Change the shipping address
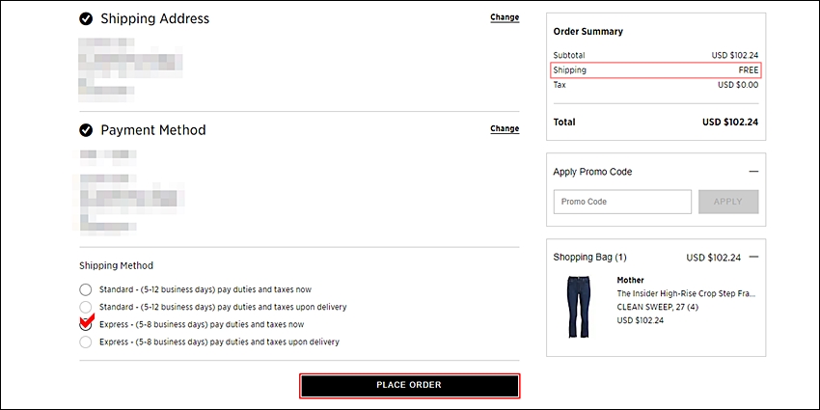The width and height of the screenshot is (820, 410). coord(505,17)
